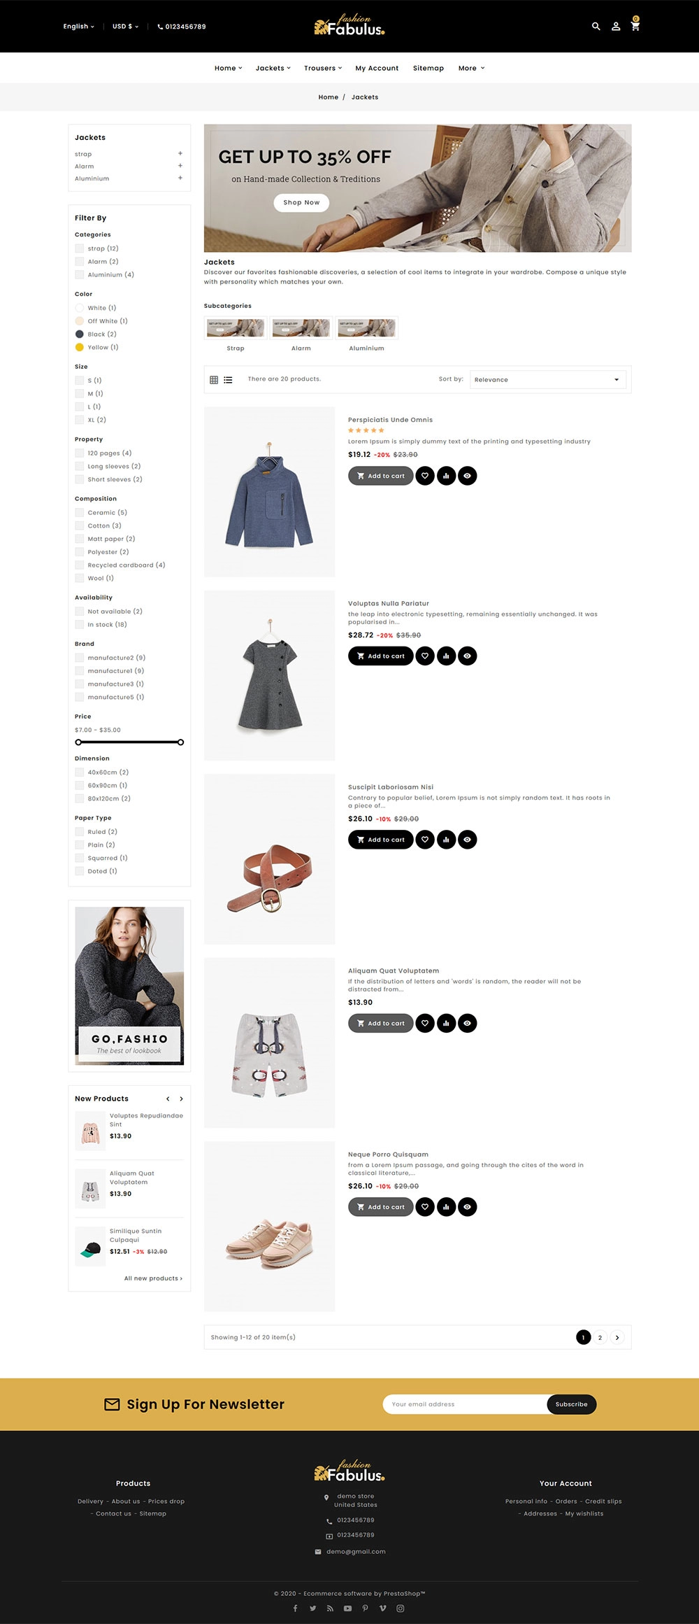Open the Trousers menu
Viewport: 699px width, 1624px height.
pos(323,69)
